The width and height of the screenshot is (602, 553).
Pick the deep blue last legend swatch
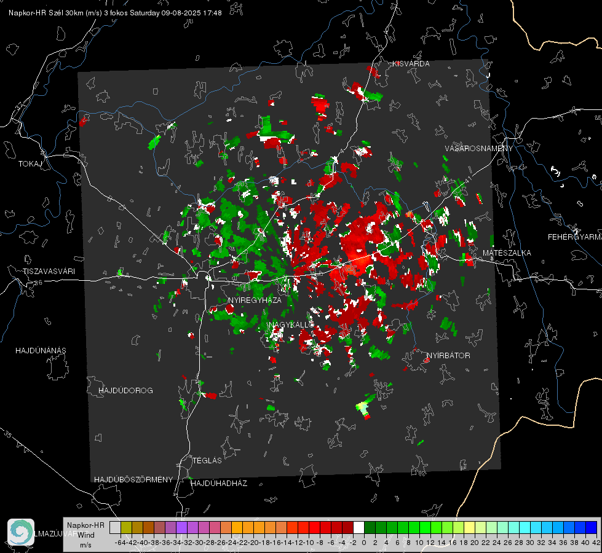point(592,527)
